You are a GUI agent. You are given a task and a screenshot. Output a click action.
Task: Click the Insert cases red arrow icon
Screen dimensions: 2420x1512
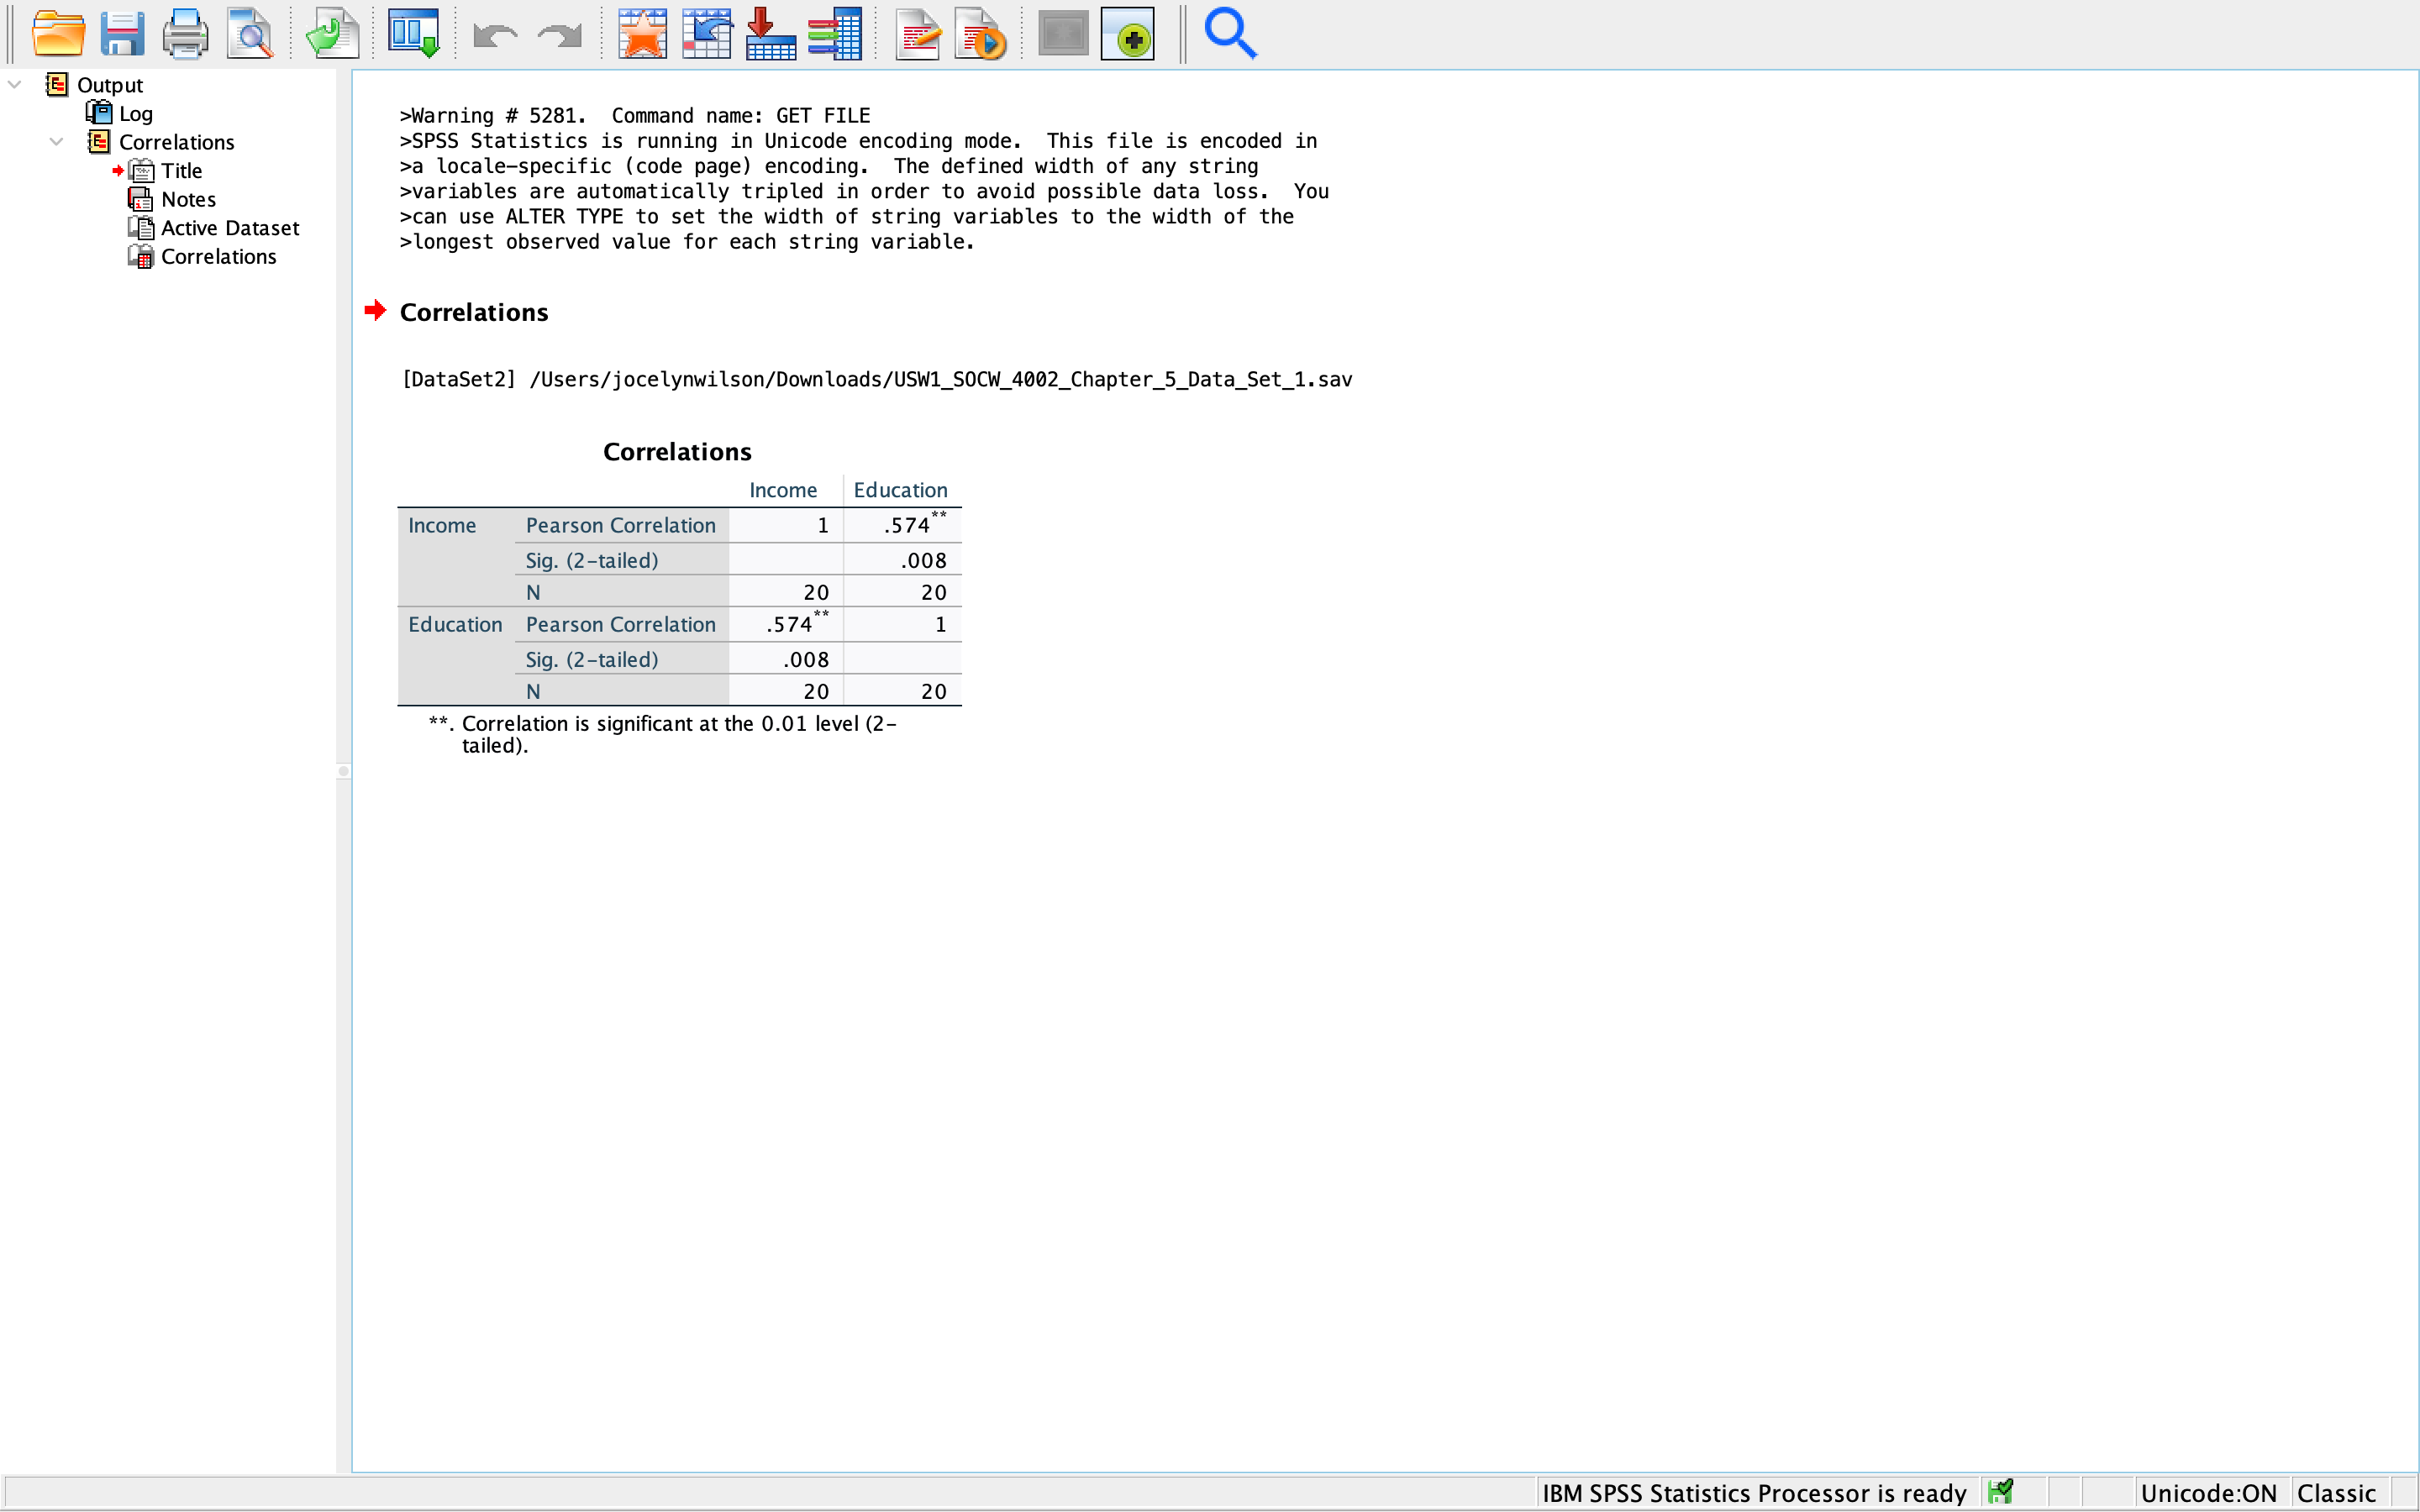770,34
